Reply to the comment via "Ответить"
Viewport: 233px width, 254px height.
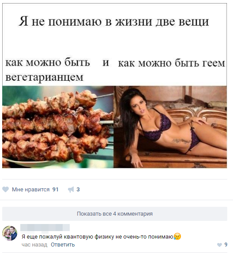(x=63, y=245)
